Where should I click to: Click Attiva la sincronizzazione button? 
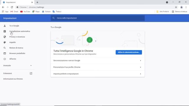[x=129, y=52]
